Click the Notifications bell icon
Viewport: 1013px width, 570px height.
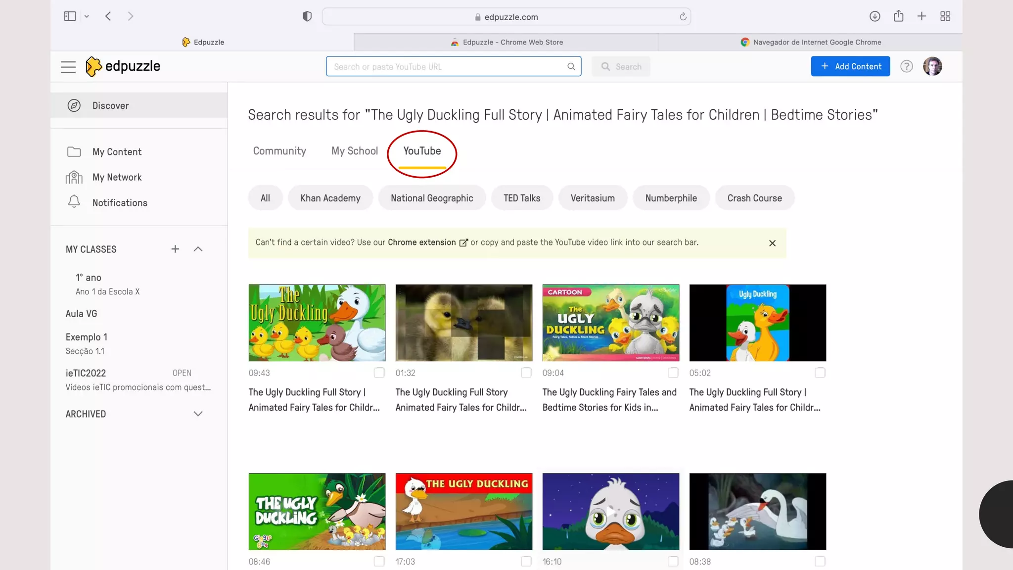click(74, 202)
